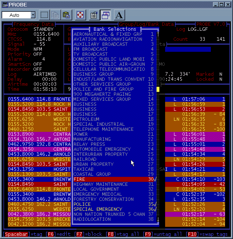This screenshot has height=239, width=233.
Task: Select FM BROADCAST bank 4
Action: (x=114, y=49)
